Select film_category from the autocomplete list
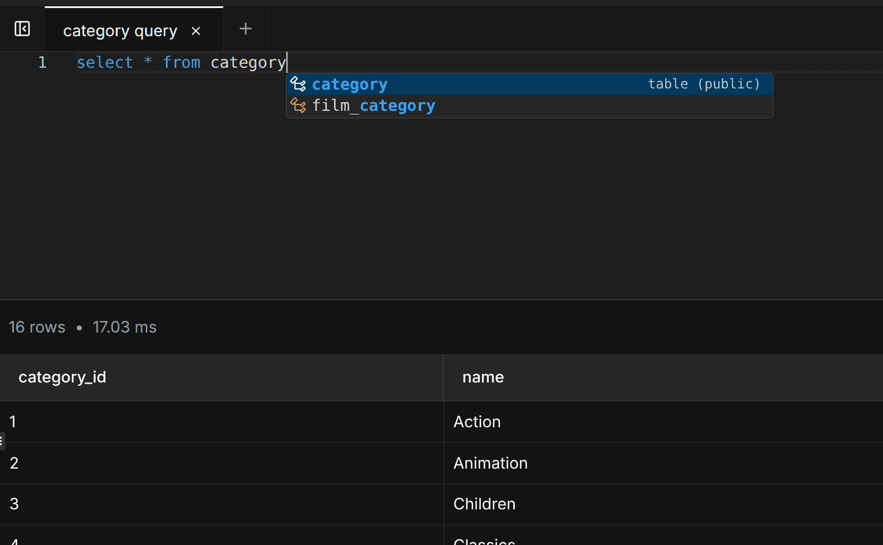The height and width of the screenshot is (545, 883). pyautogui.click(x=373, y=106)
